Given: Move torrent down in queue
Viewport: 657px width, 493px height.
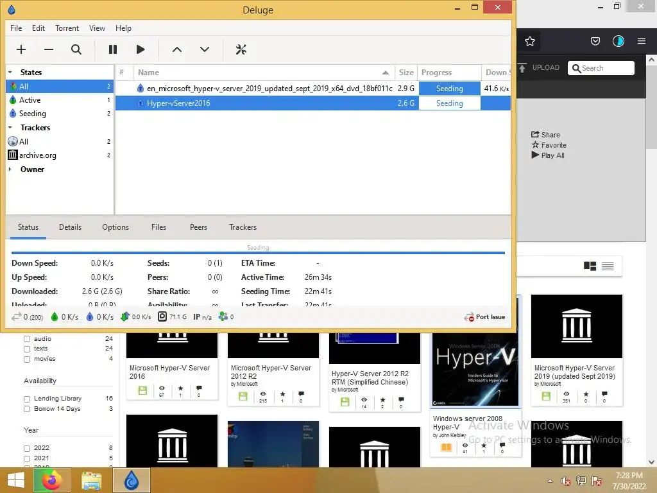Looking at the screenshot, I should click(x=205, y=49).
